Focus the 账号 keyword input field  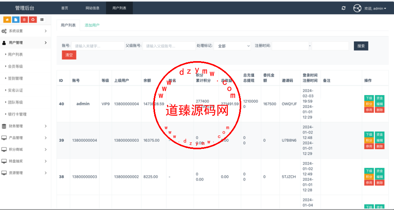click(98, 46)
